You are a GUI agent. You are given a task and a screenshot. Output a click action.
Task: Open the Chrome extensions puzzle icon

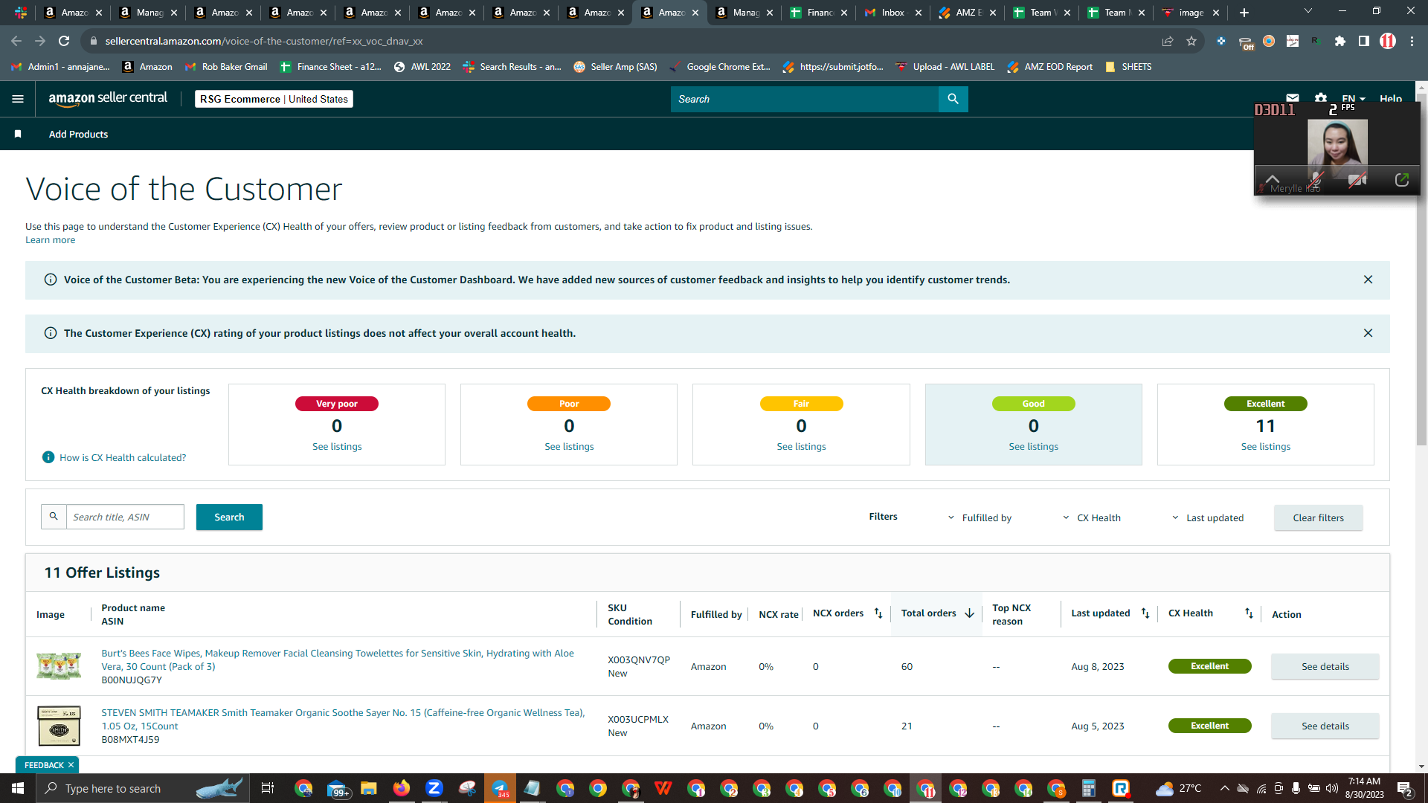(x=1340, y=41)
